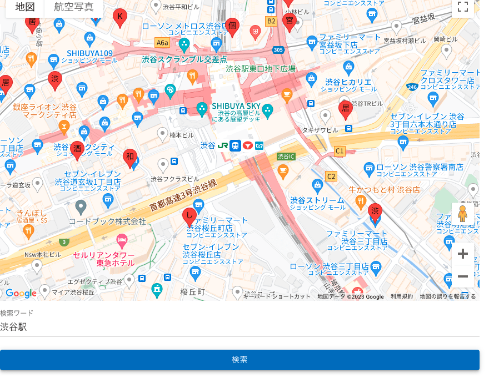Click the きんぼし restaurant icon
Viewport: 489px width, 378px height.
click(x=28, y=231)
